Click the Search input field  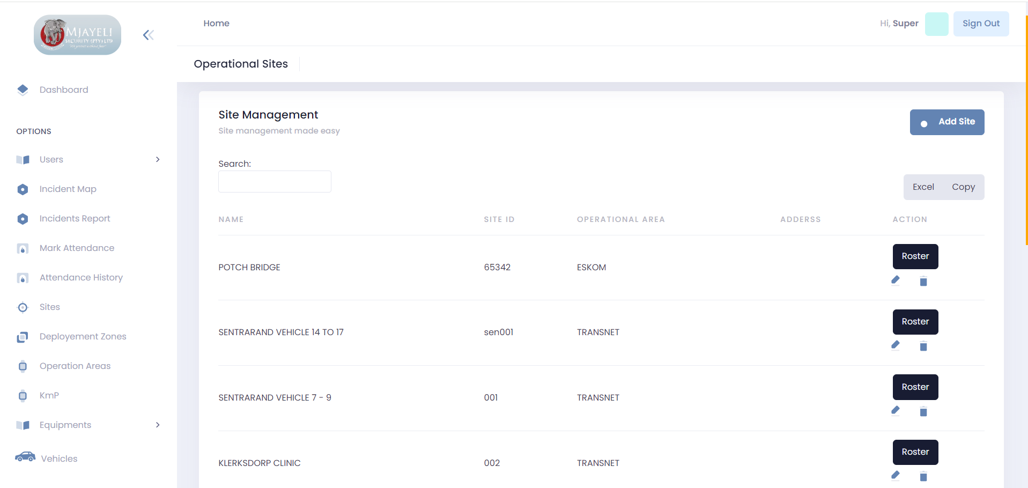(x=275, y=182)
